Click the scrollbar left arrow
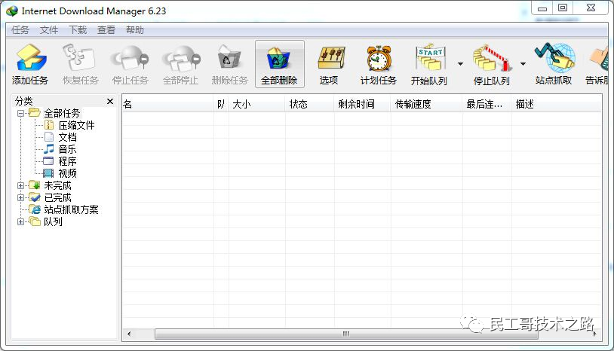 pyautogui.click(x=129, y=334)
